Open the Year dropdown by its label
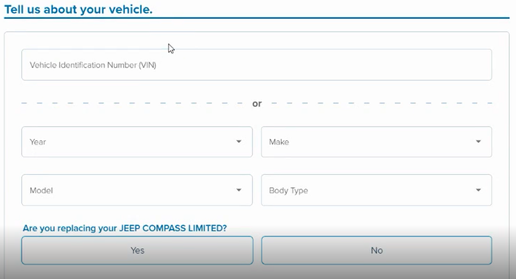 pos(38,142)
